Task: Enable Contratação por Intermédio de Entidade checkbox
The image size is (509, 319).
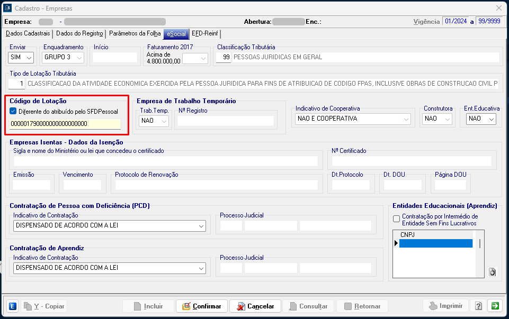Action: pyautogui.click(x=396, y=219)
